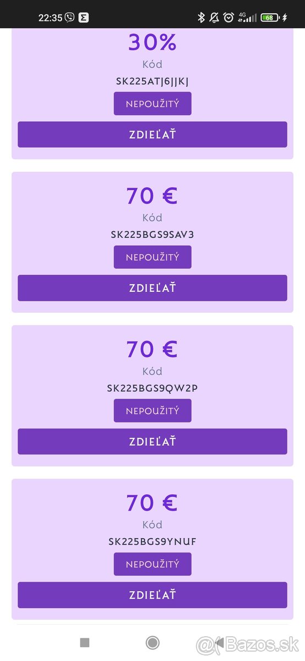Tap the Bluetooth status icon
The image size is (305, 661).
click(201, 18)
